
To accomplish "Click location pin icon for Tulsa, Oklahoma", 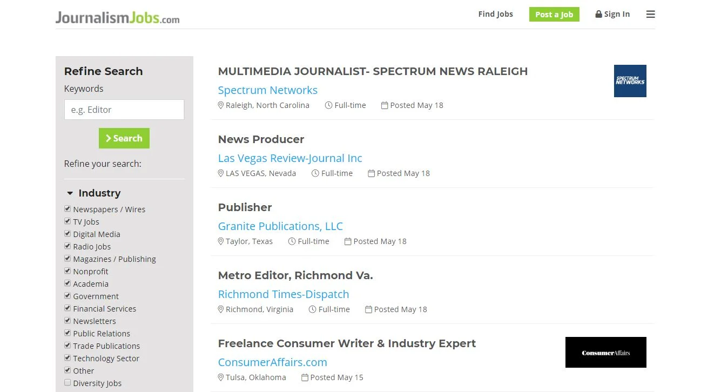I will point(220,377).
